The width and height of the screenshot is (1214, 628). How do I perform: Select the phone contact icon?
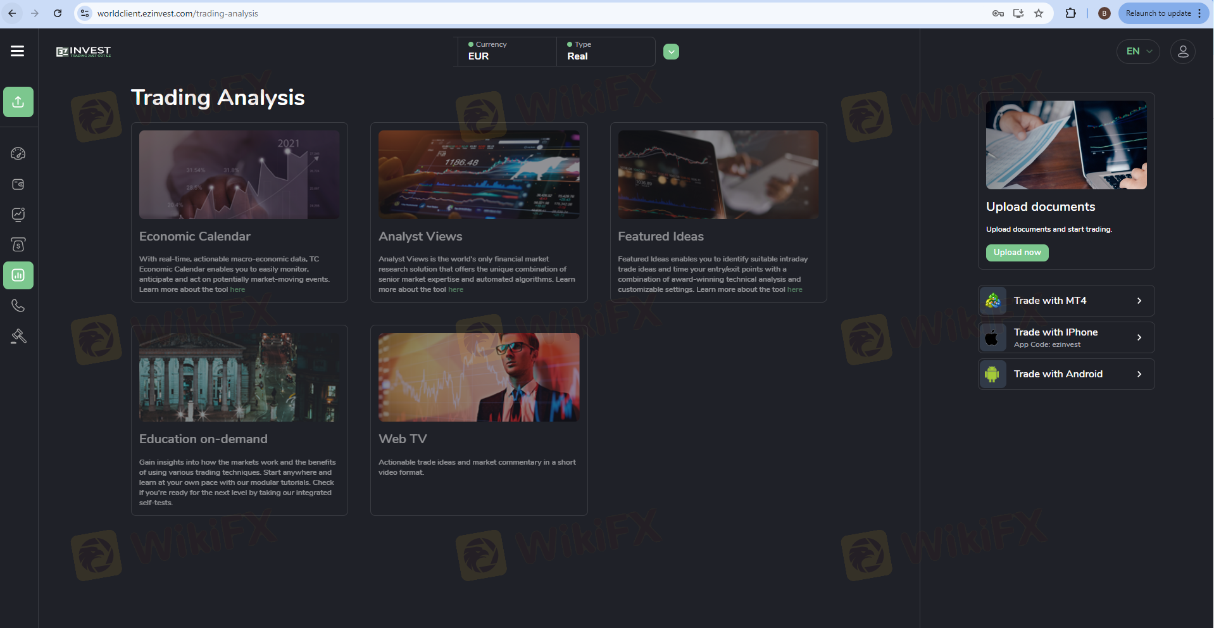tap(18, 306)
